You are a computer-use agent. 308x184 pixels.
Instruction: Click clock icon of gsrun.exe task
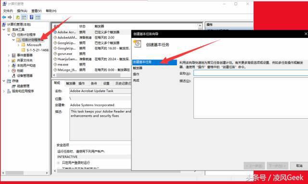[x=55, y=53]
